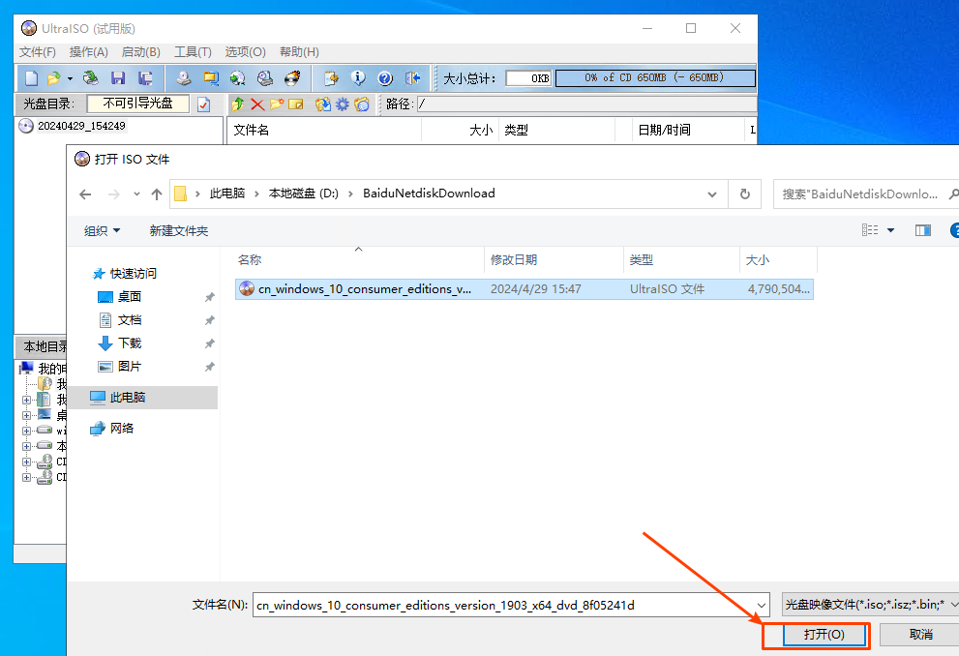Open the view options dropdown arrow

tap(890, 230)
